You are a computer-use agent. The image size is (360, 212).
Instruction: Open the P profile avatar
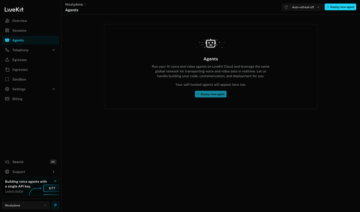click(55, 205)
